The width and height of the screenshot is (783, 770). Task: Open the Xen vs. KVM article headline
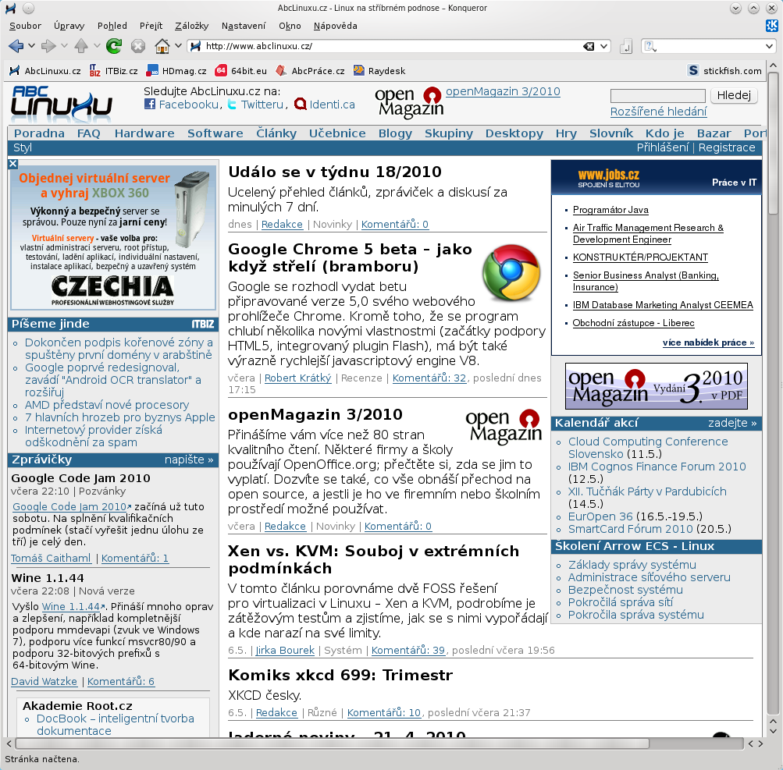click(x=373, y=559)
